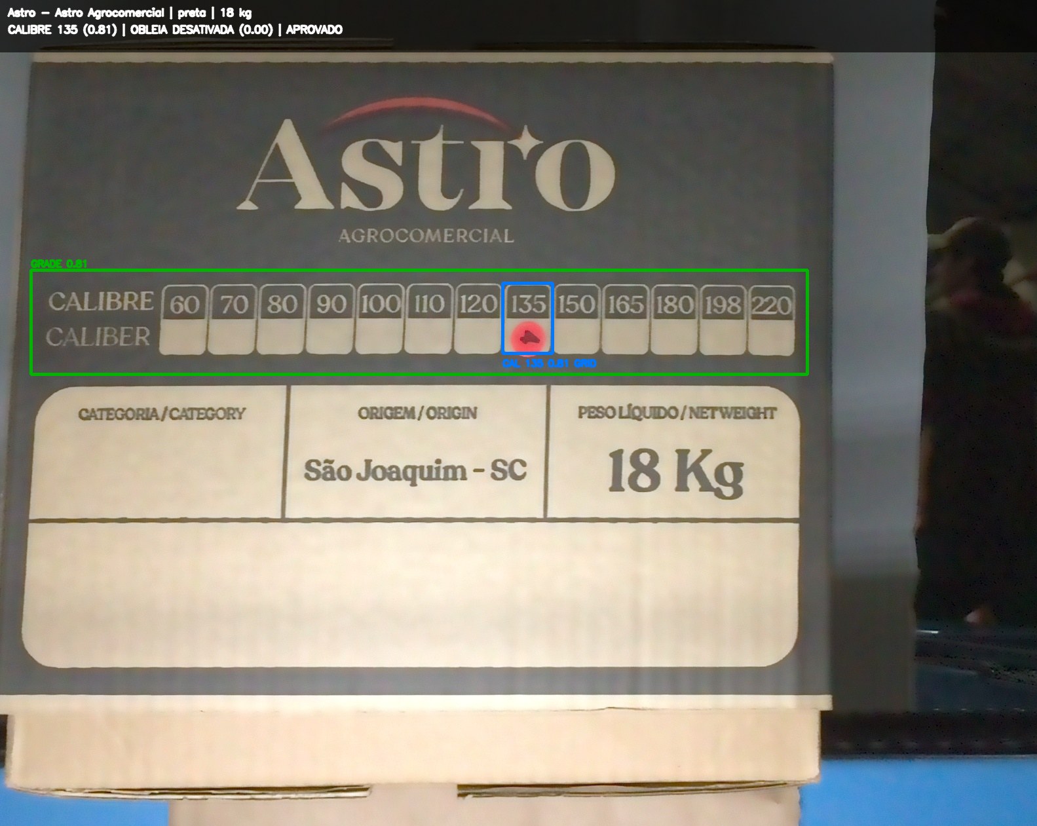The height and width of the screenshot is (826, 1037).
Task: Click the AGROCOMERCIAL text under the logo
Action: click(426, 236)
